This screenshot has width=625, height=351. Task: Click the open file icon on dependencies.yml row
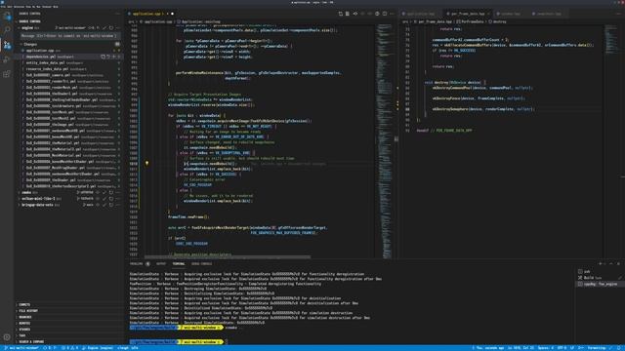point(103,57)
